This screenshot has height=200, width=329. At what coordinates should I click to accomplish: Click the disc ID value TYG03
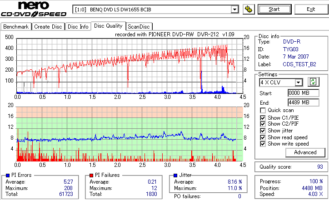(x=291, y=49)
